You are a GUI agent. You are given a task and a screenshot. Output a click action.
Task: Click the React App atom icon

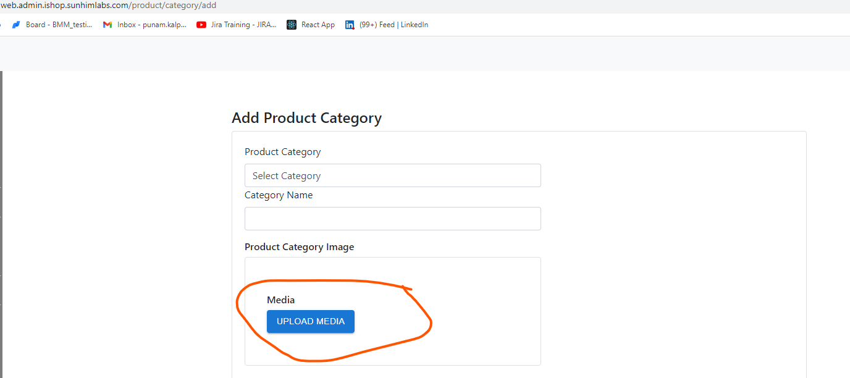coord(292,25)
